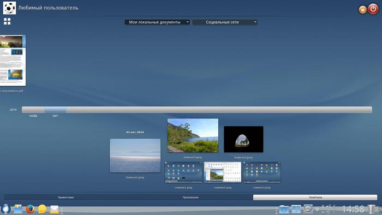Expand the Мои локальные документы dropdown
Image resolution: width=382 pixels, height=215 pixels.
[157, 22]
